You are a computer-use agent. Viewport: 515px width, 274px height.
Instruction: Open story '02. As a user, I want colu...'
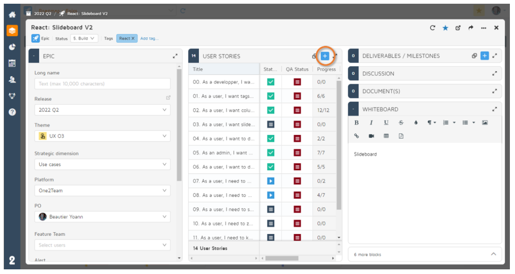[223, 110]
